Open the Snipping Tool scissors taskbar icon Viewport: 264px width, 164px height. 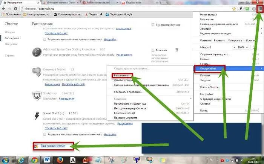point(111,160)
